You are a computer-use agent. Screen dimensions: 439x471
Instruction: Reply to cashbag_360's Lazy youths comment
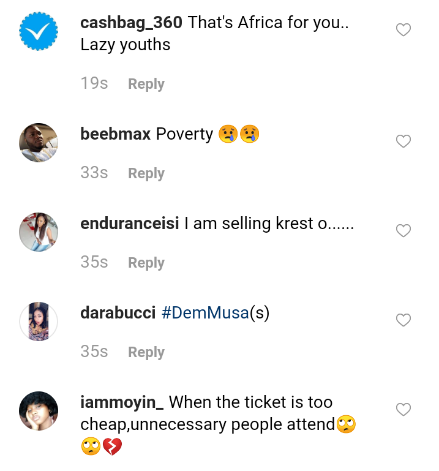pos(146,84)
